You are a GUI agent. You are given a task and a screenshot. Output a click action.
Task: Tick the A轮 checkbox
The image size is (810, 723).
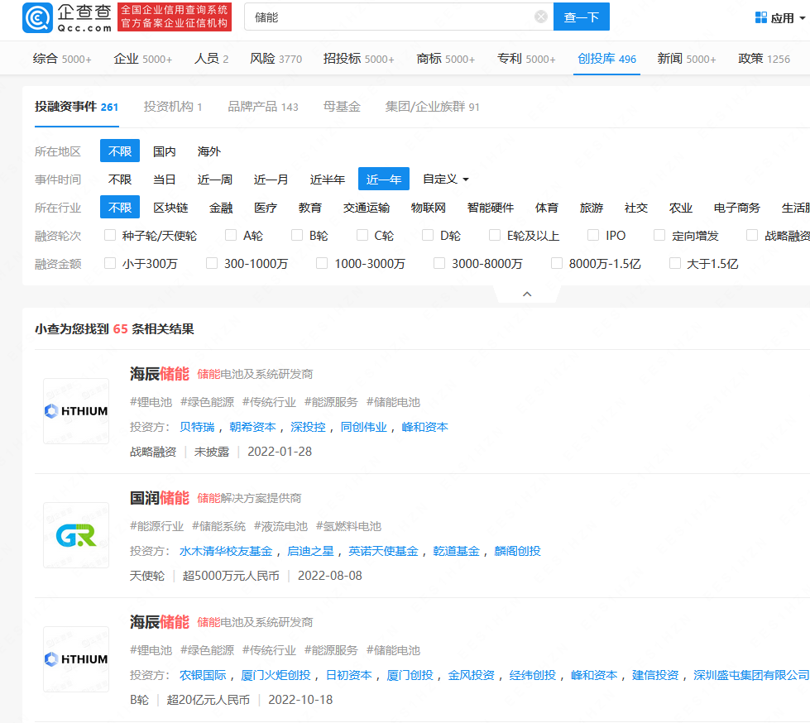pos(231,236)
